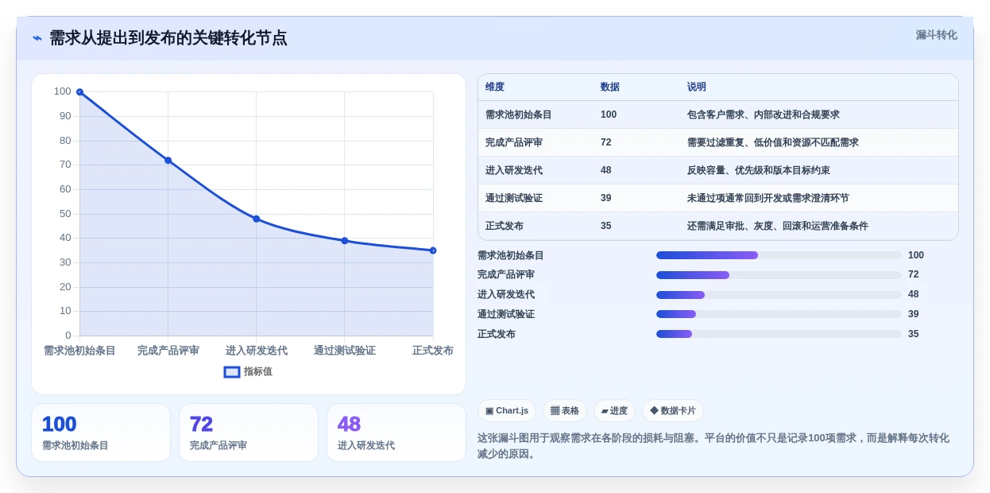990x493 pixels.
Task: Click description 需要过滤重复、低价值和资源不匹配需求
Action: point(773,142)
